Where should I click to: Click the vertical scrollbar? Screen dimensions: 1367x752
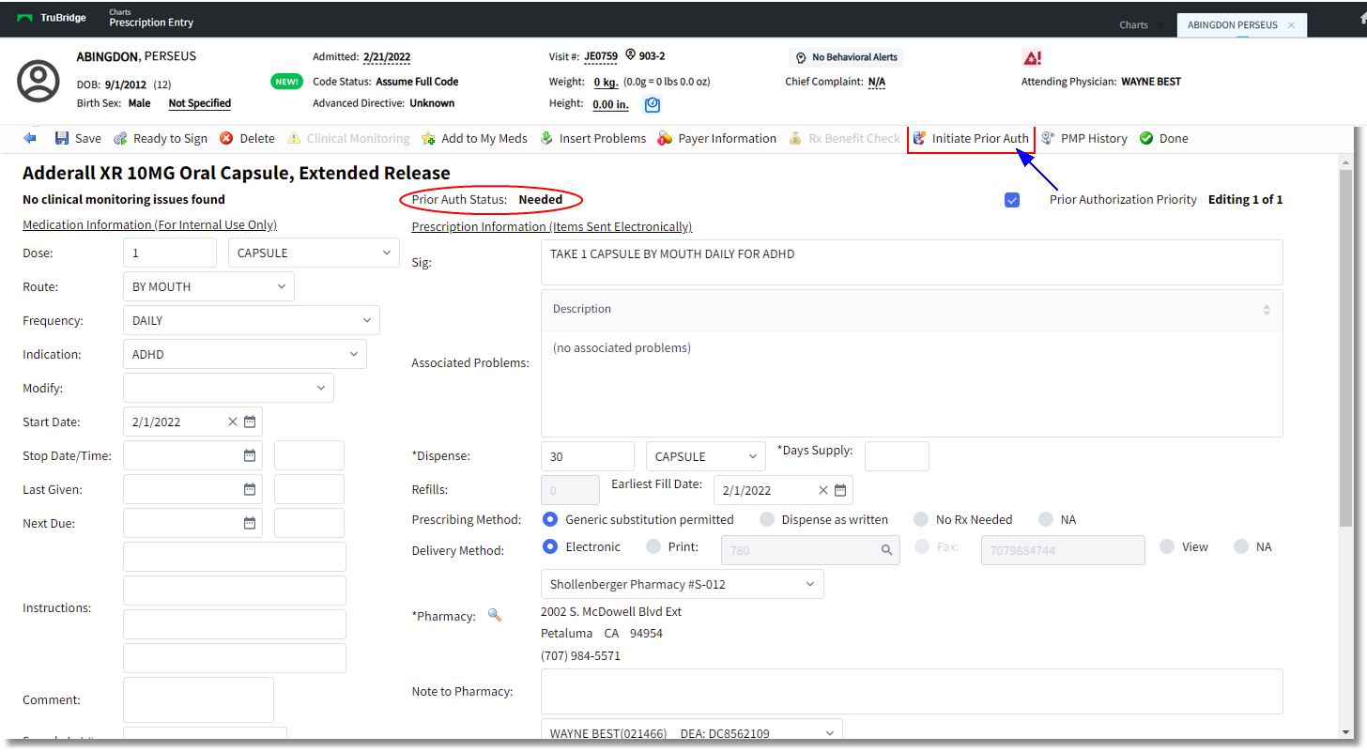(1345, 347)
